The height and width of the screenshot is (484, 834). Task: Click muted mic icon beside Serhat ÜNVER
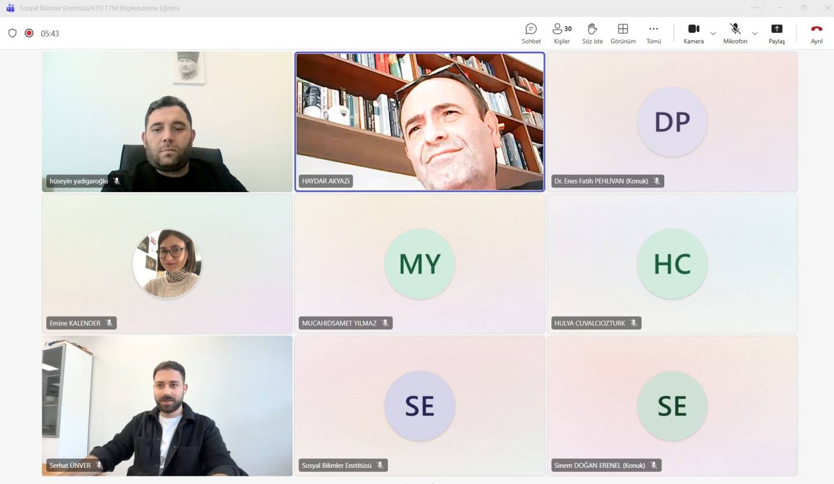[x=100, y=465]
